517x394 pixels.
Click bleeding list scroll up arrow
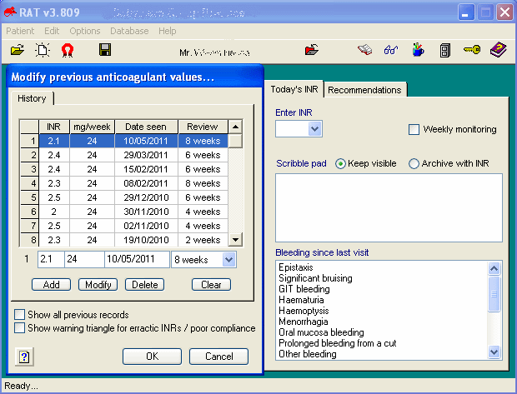pyautogui.click(x=494, y=268)
